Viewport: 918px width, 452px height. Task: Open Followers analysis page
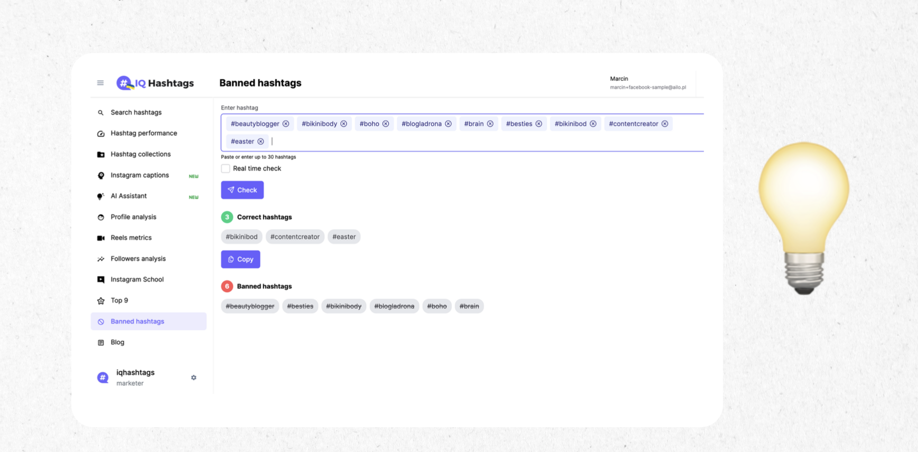(138, 259)
